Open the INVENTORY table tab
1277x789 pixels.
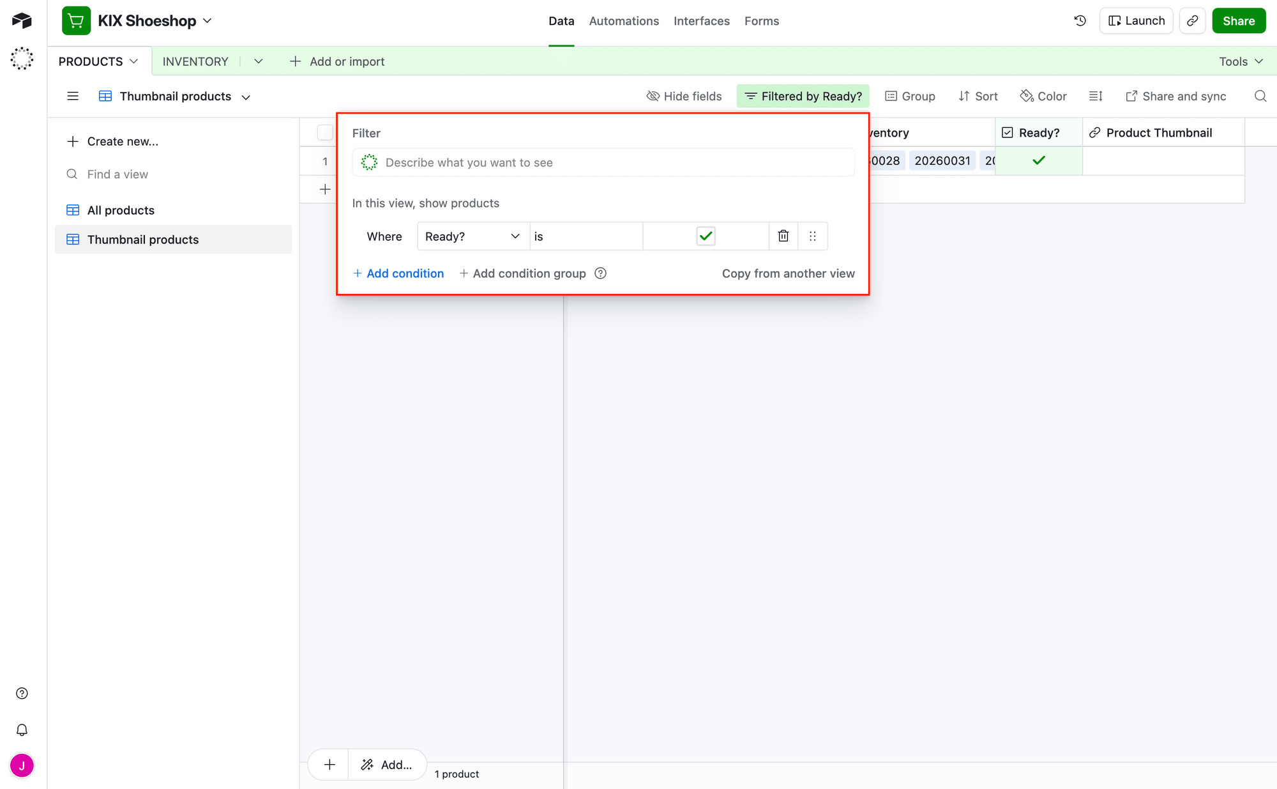[x=195, y=61]
